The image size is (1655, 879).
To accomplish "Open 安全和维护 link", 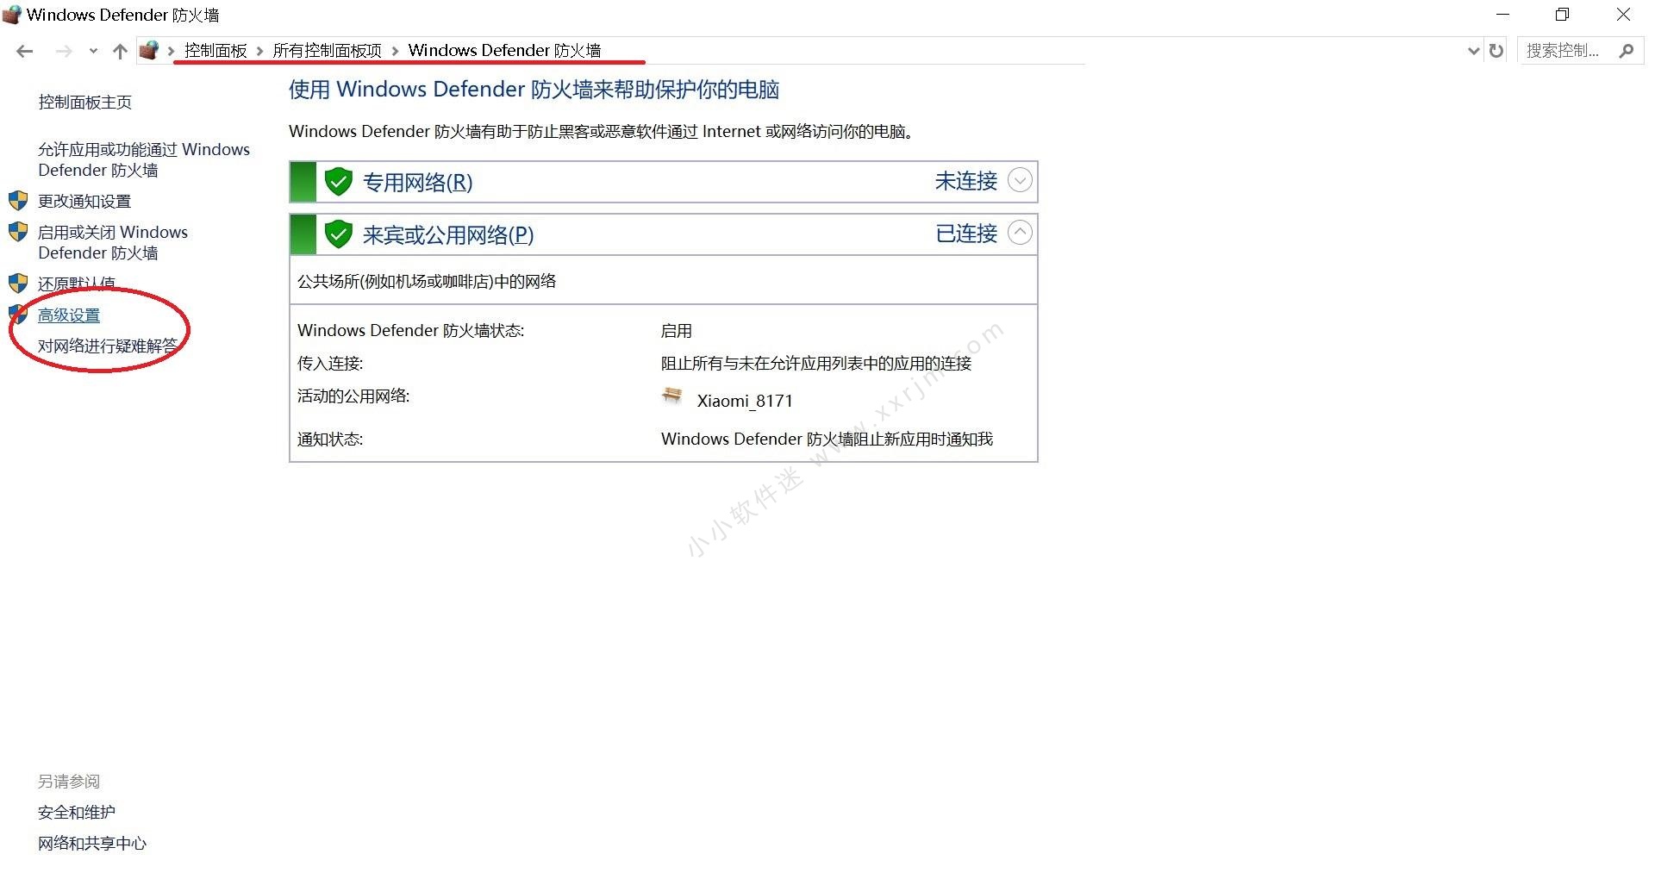I will tap(77, 813).
